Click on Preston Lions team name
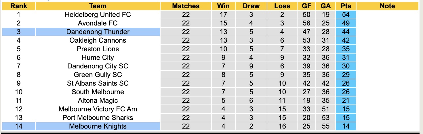 tap(98, 49)
